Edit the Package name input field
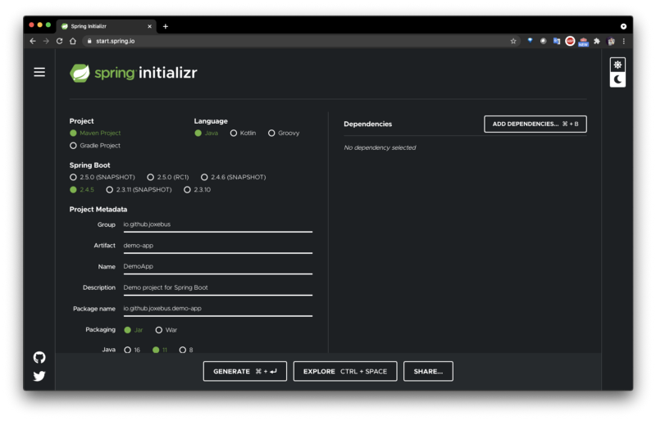The image size is (656, 421). [217, 309]
